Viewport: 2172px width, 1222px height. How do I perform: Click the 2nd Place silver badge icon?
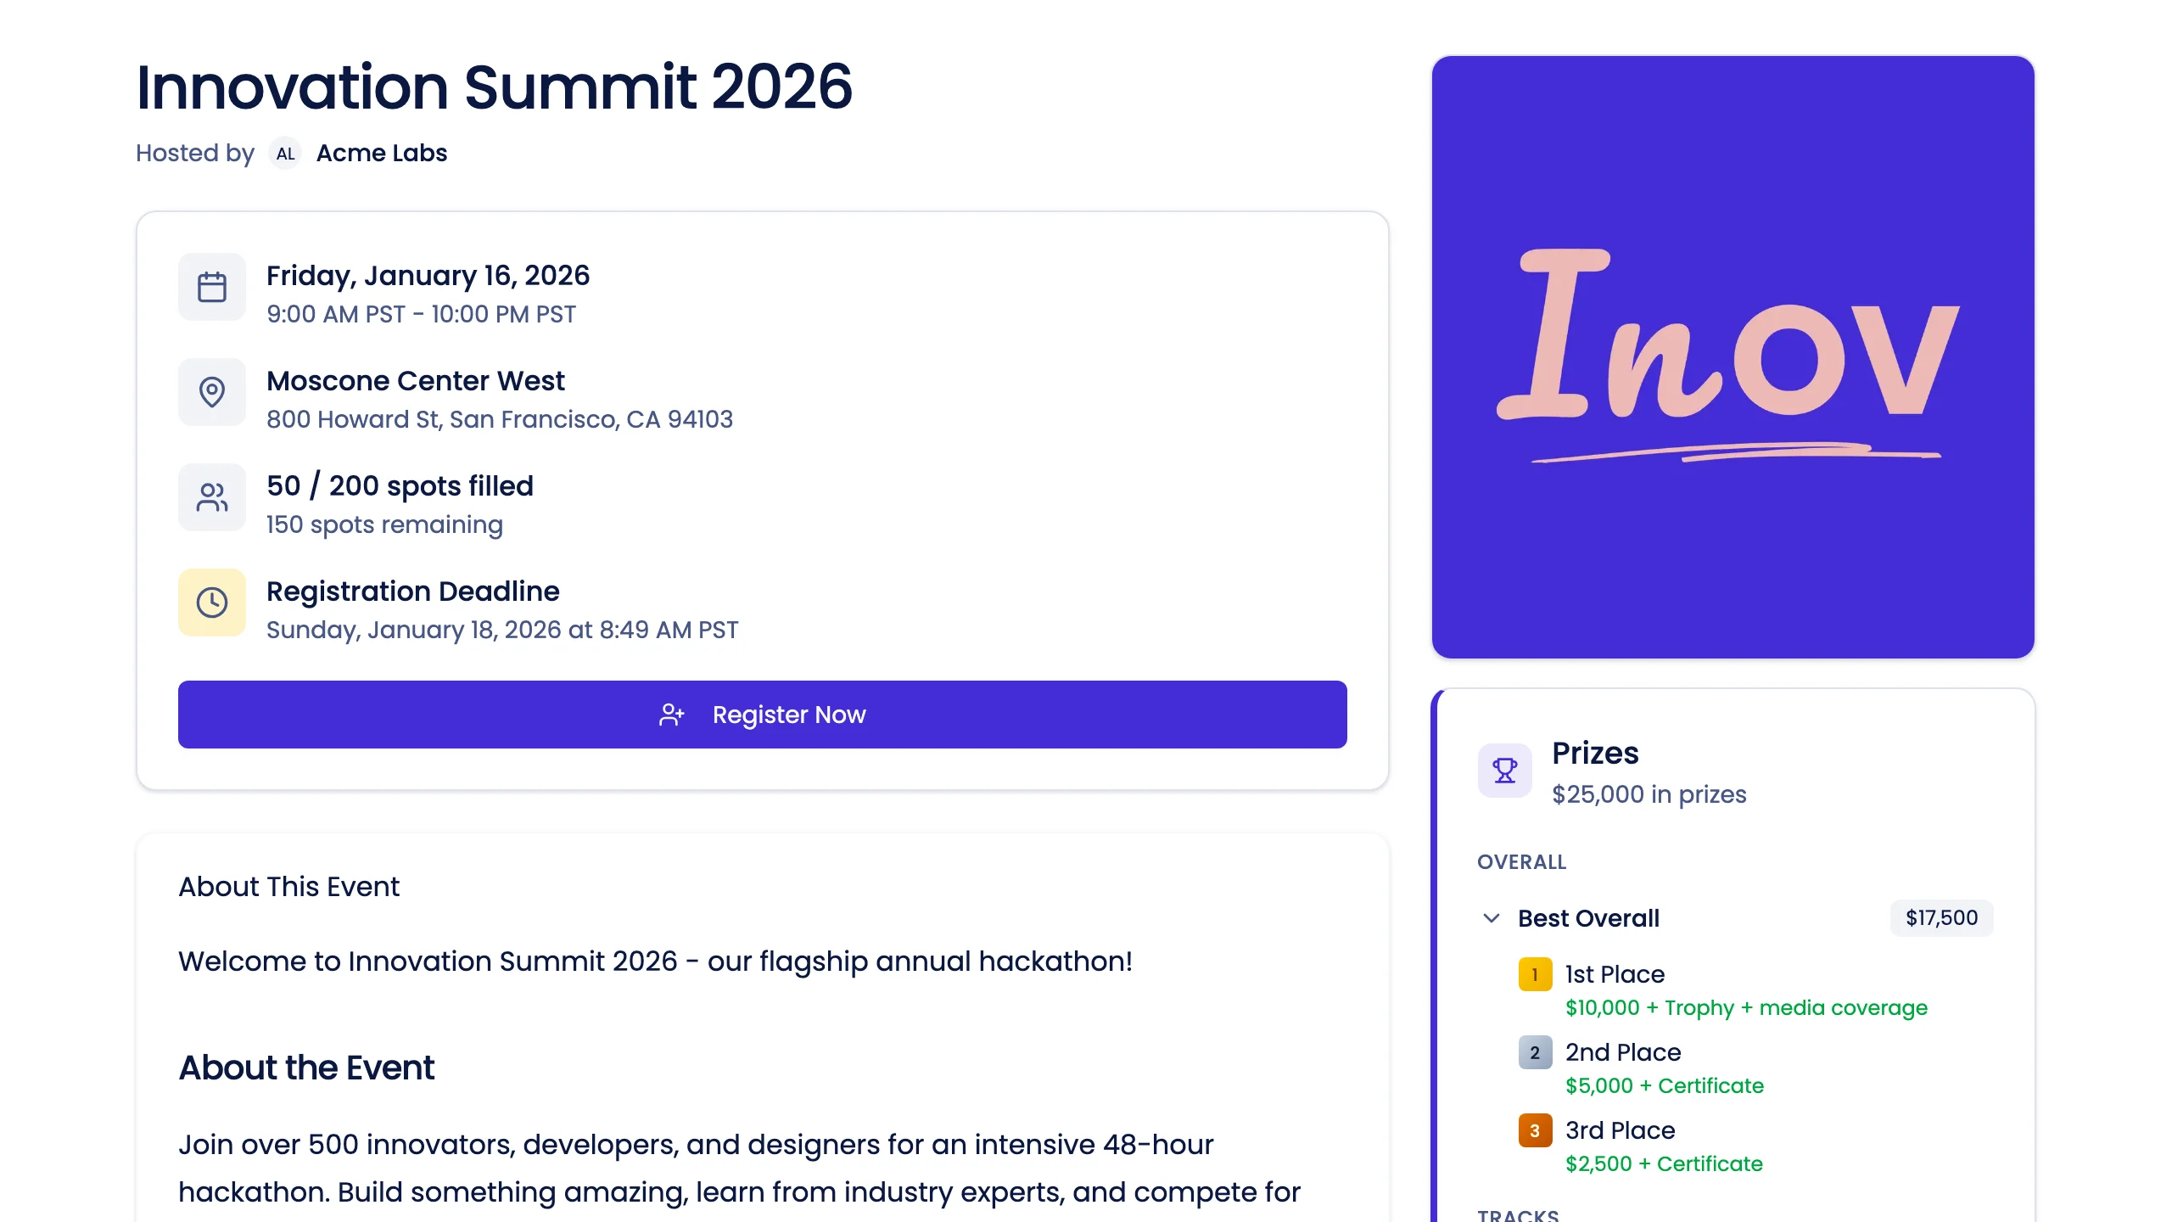click(x=1534, y=1053)
